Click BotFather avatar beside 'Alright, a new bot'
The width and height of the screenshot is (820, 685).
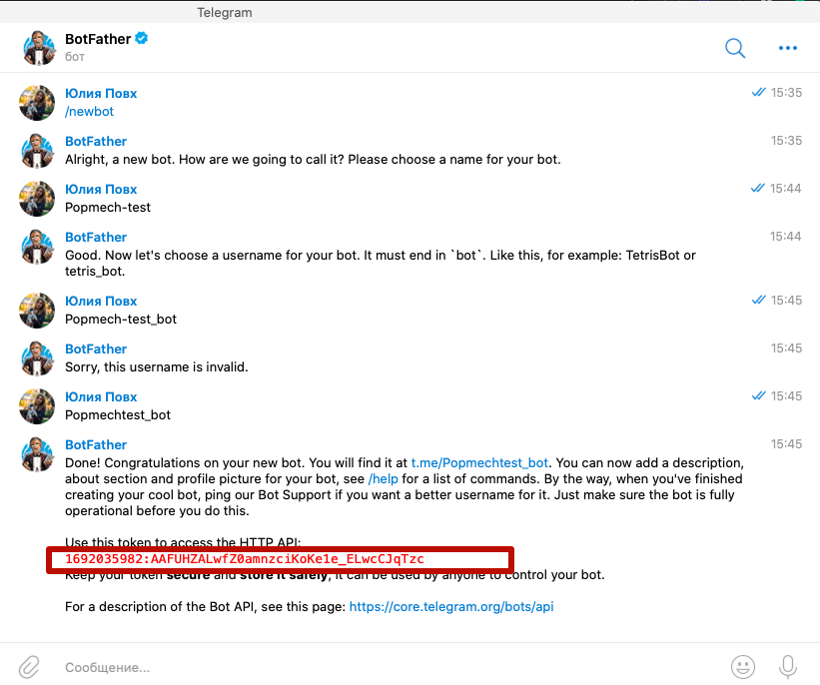tap(37, 151)
